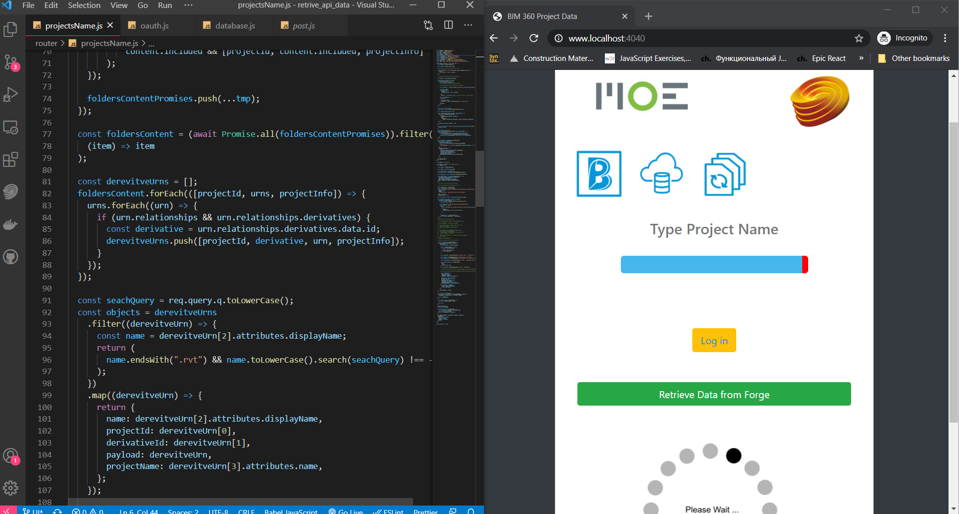
Task: Open JavaScript Exercises bookmark
Action: pos(648,58)
